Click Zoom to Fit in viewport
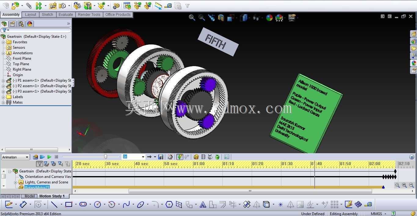The image size is (417, 216). click(192, 18)
